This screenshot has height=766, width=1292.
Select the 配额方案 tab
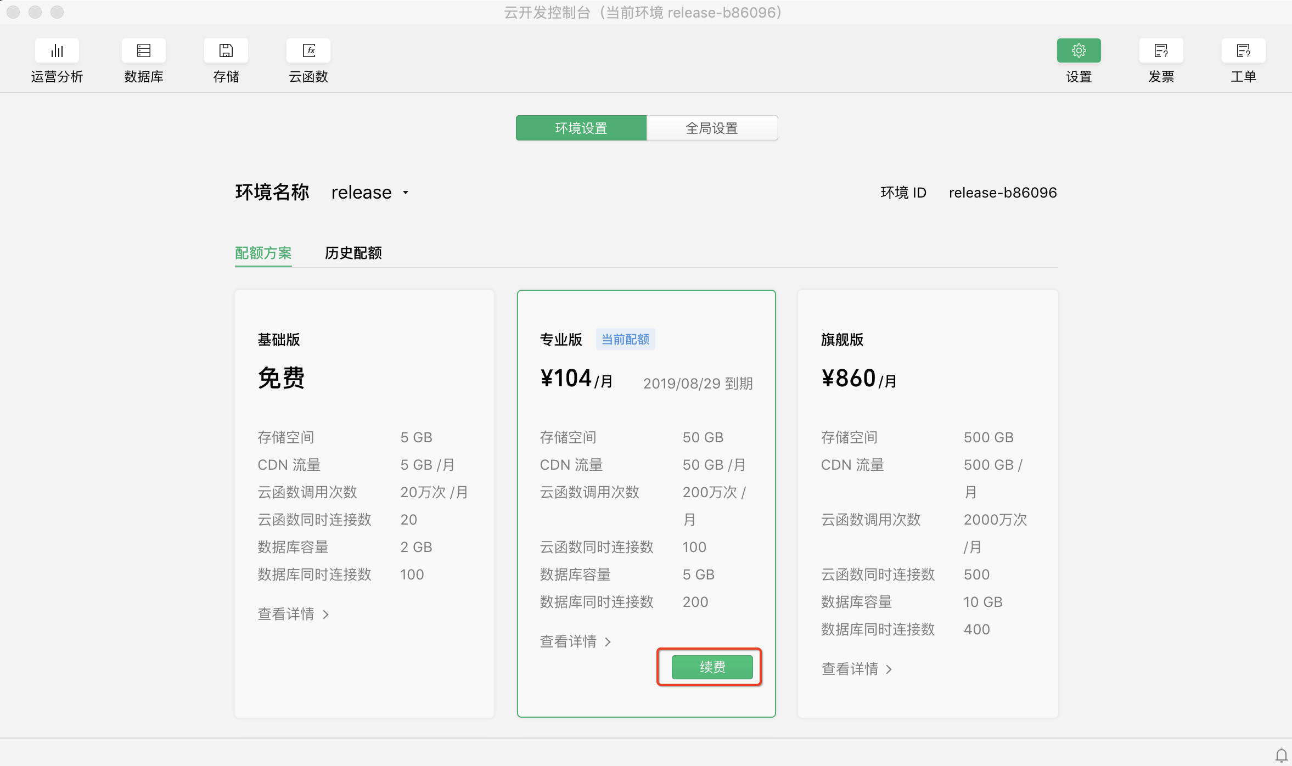[x=263, y=253]
